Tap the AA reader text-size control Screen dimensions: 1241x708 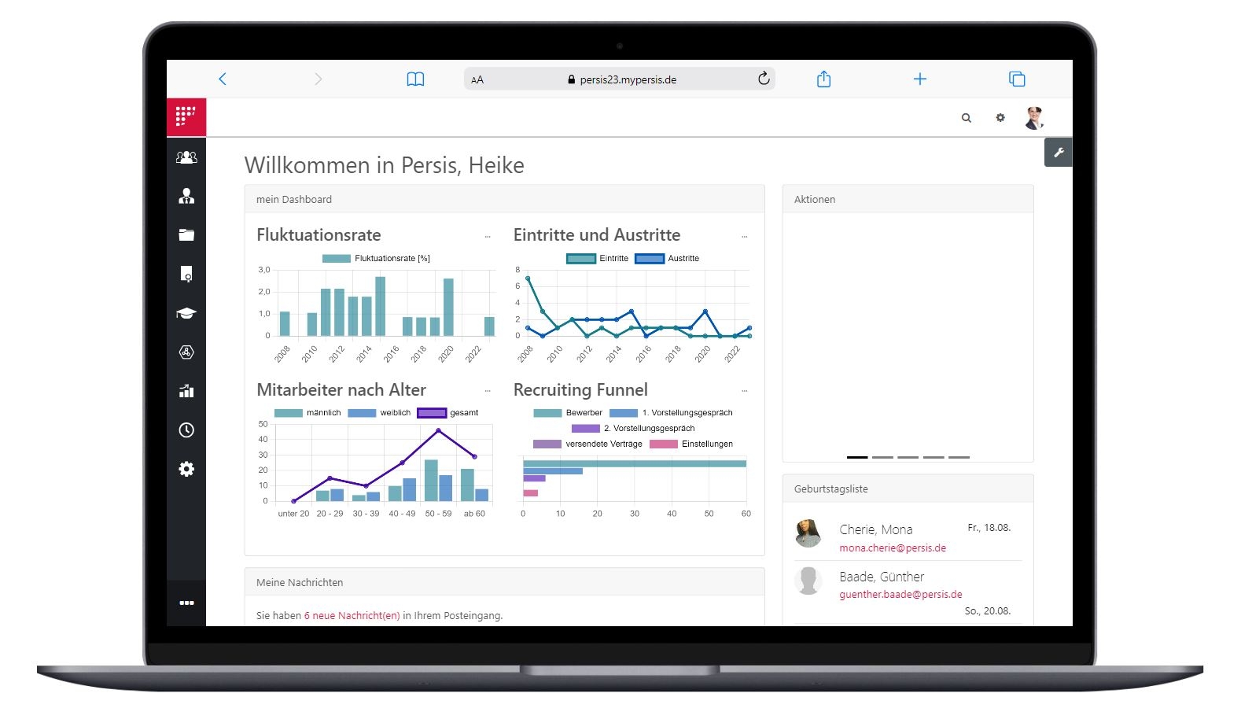(477, 79)
